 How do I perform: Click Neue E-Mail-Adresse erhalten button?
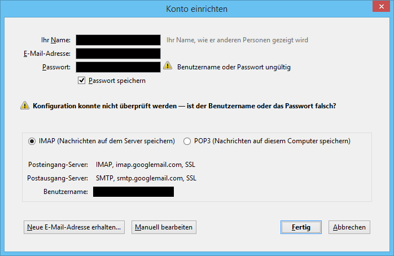click(74, 227)
